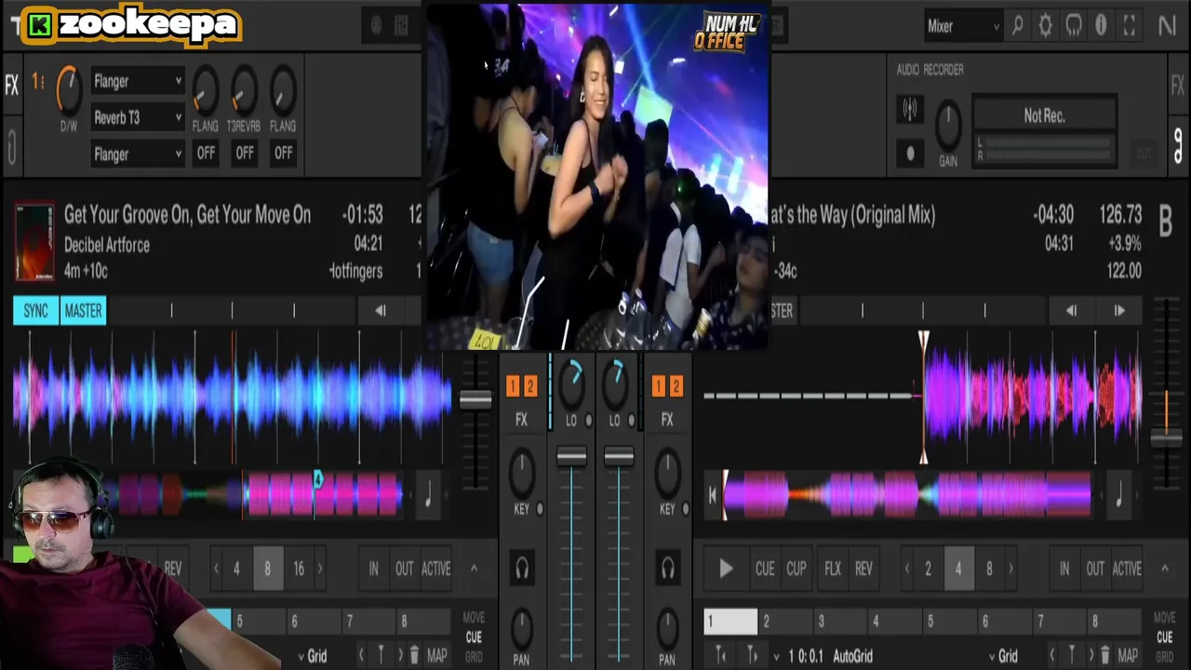
Task: Toggle OFF button under T3REVRB knob
Action: coord(244,153)
